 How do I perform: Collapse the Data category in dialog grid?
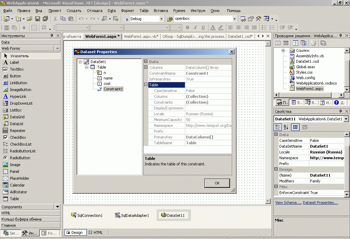click(146, 61)
